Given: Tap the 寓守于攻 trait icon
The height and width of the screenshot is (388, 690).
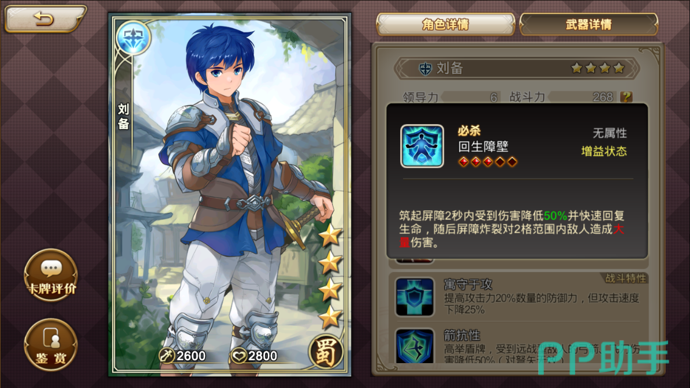Looking at the screenshot, I should point(415,297).
